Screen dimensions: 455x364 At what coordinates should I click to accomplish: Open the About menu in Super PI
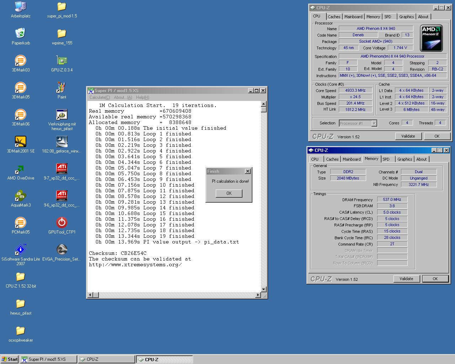click(123, 97)
